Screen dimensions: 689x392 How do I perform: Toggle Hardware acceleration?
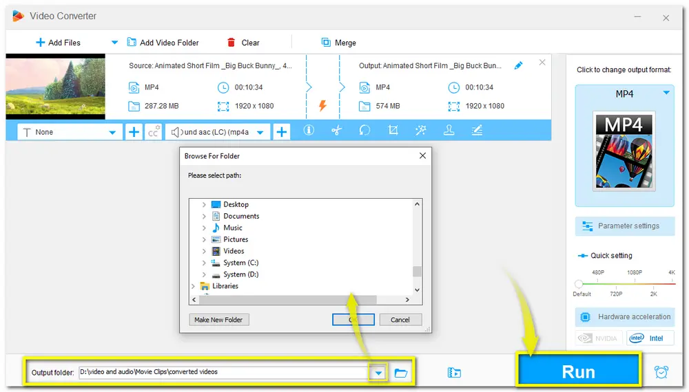tap(625, 316)
